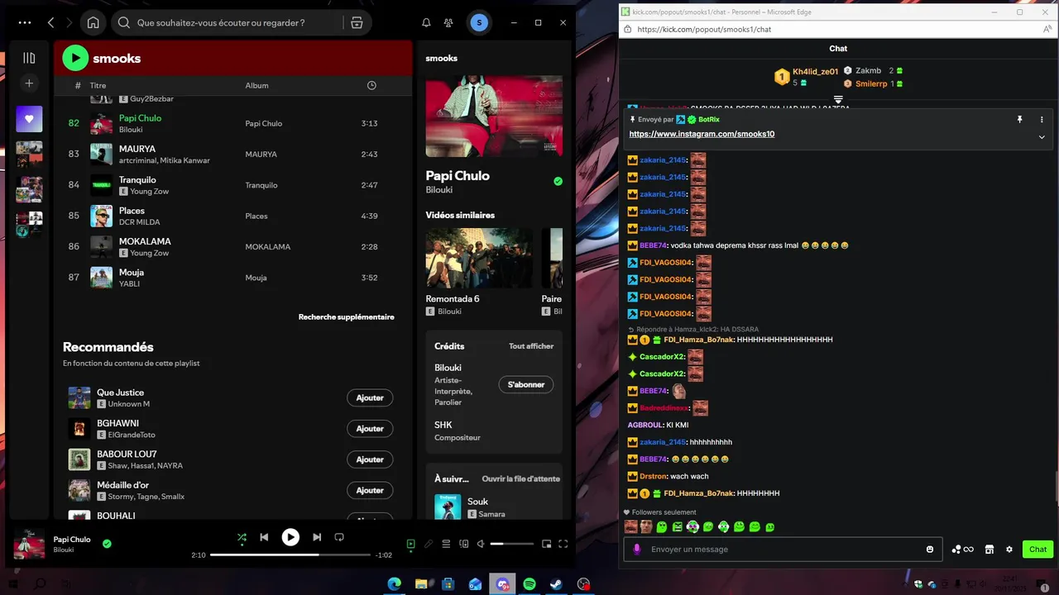1059x595 pixels.
Task: Play the smooks playlist with green button
Action: pos(75,58)
